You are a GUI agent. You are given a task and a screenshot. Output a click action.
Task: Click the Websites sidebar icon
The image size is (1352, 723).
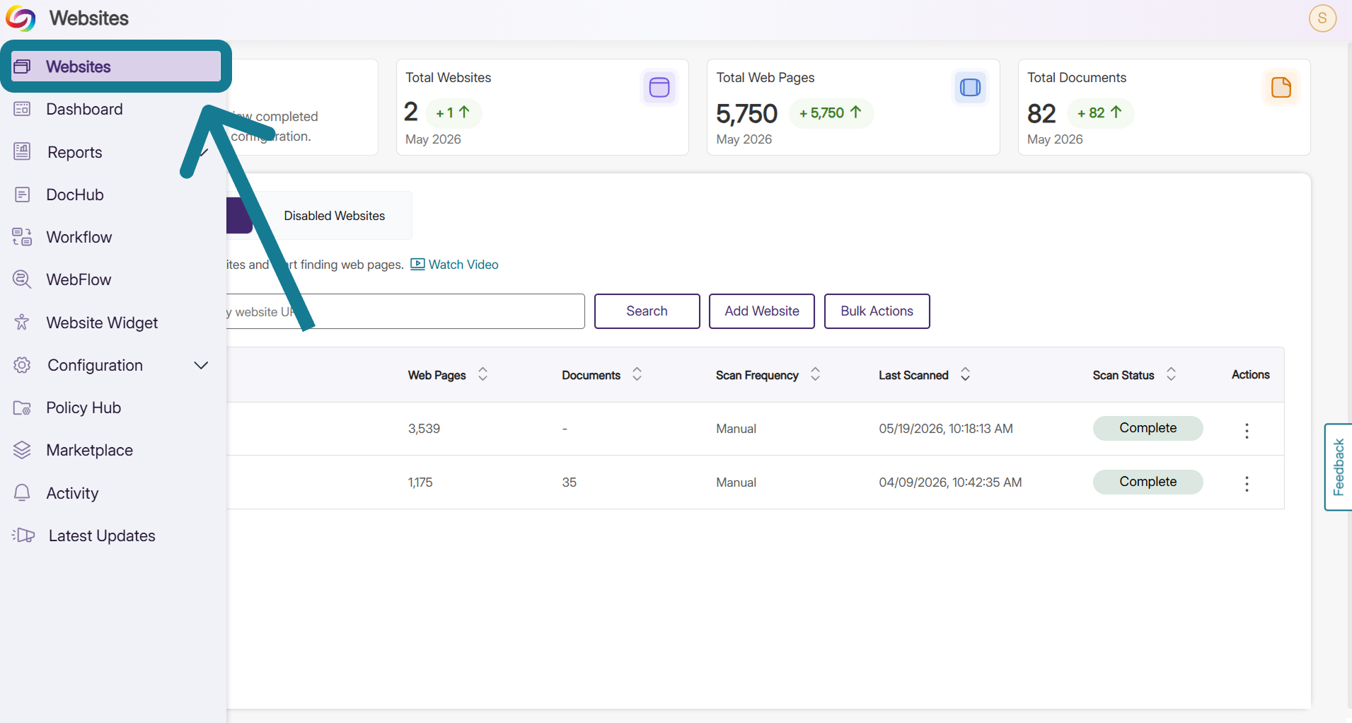[x=22, y=66]
